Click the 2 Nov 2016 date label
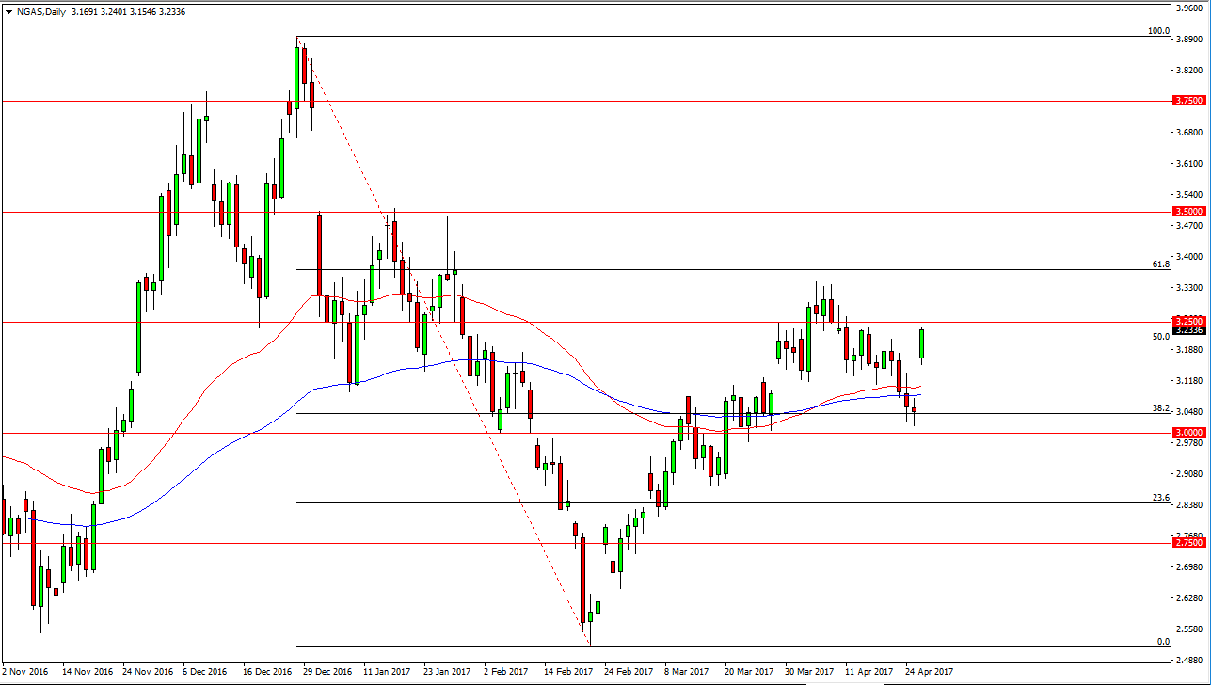 (x=25, y=672)
